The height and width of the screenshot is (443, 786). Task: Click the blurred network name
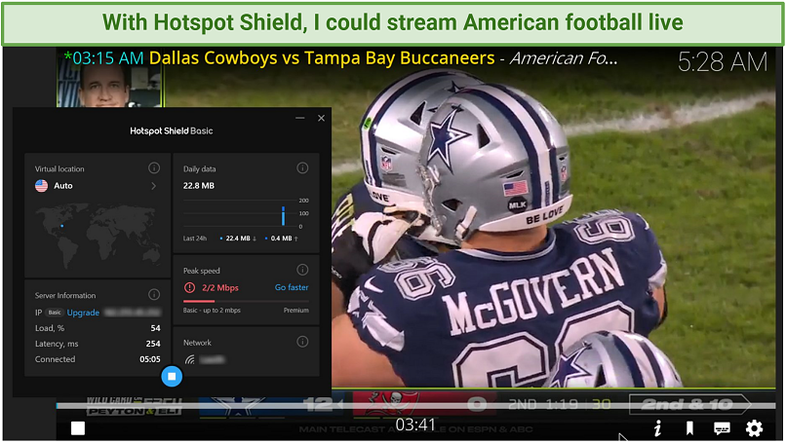(x=212, y=359)
